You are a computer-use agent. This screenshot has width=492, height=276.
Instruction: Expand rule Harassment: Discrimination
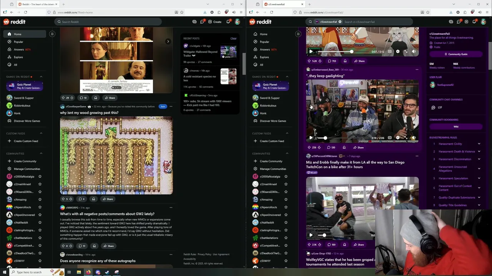pyautogui.click(x=479, y=159)
